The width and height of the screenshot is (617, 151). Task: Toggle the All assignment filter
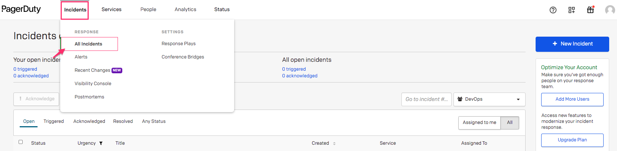[510, 123]
